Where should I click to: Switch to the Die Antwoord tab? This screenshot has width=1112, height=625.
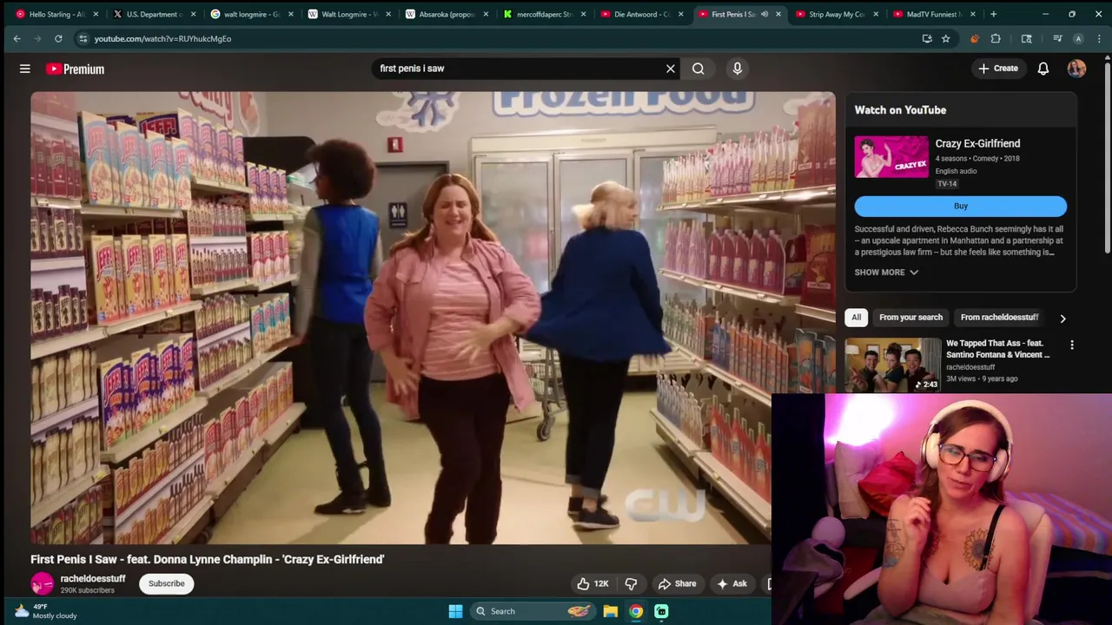(641, 14)
